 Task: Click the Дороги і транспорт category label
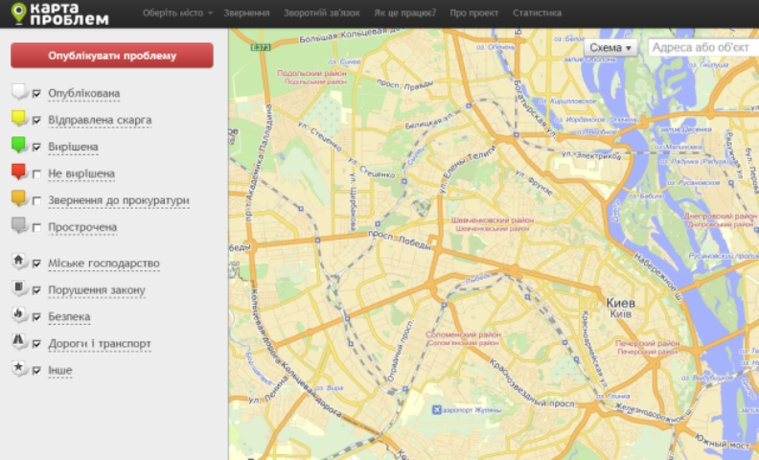[100, 344]
